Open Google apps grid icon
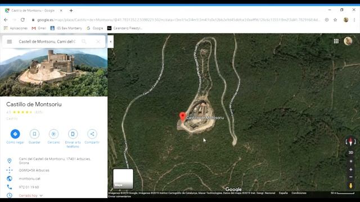 pos(336,41)
